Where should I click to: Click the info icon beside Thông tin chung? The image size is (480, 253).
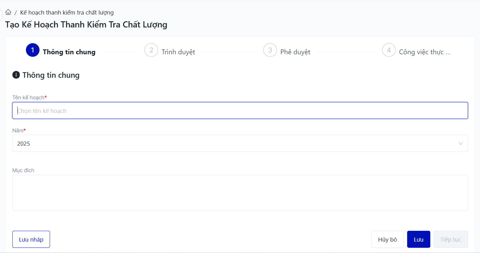(x=16, y=75)
